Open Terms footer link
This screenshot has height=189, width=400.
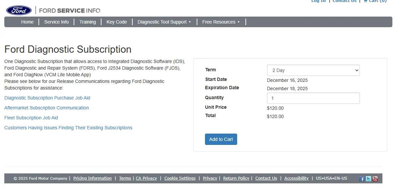pos(125,178)
